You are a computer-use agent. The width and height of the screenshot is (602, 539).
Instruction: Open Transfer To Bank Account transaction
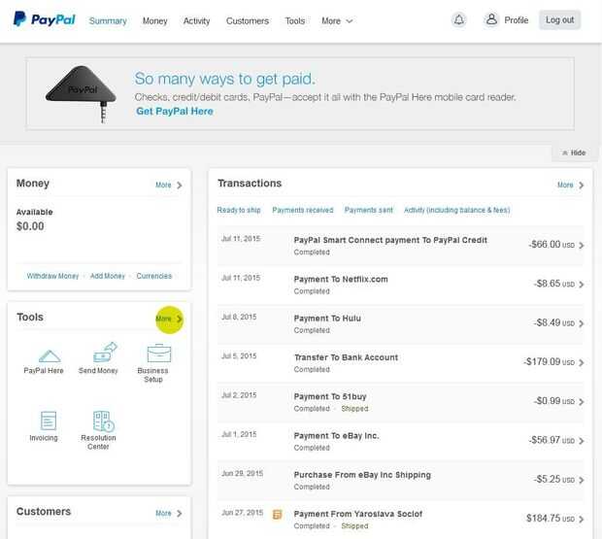(346, 357)
